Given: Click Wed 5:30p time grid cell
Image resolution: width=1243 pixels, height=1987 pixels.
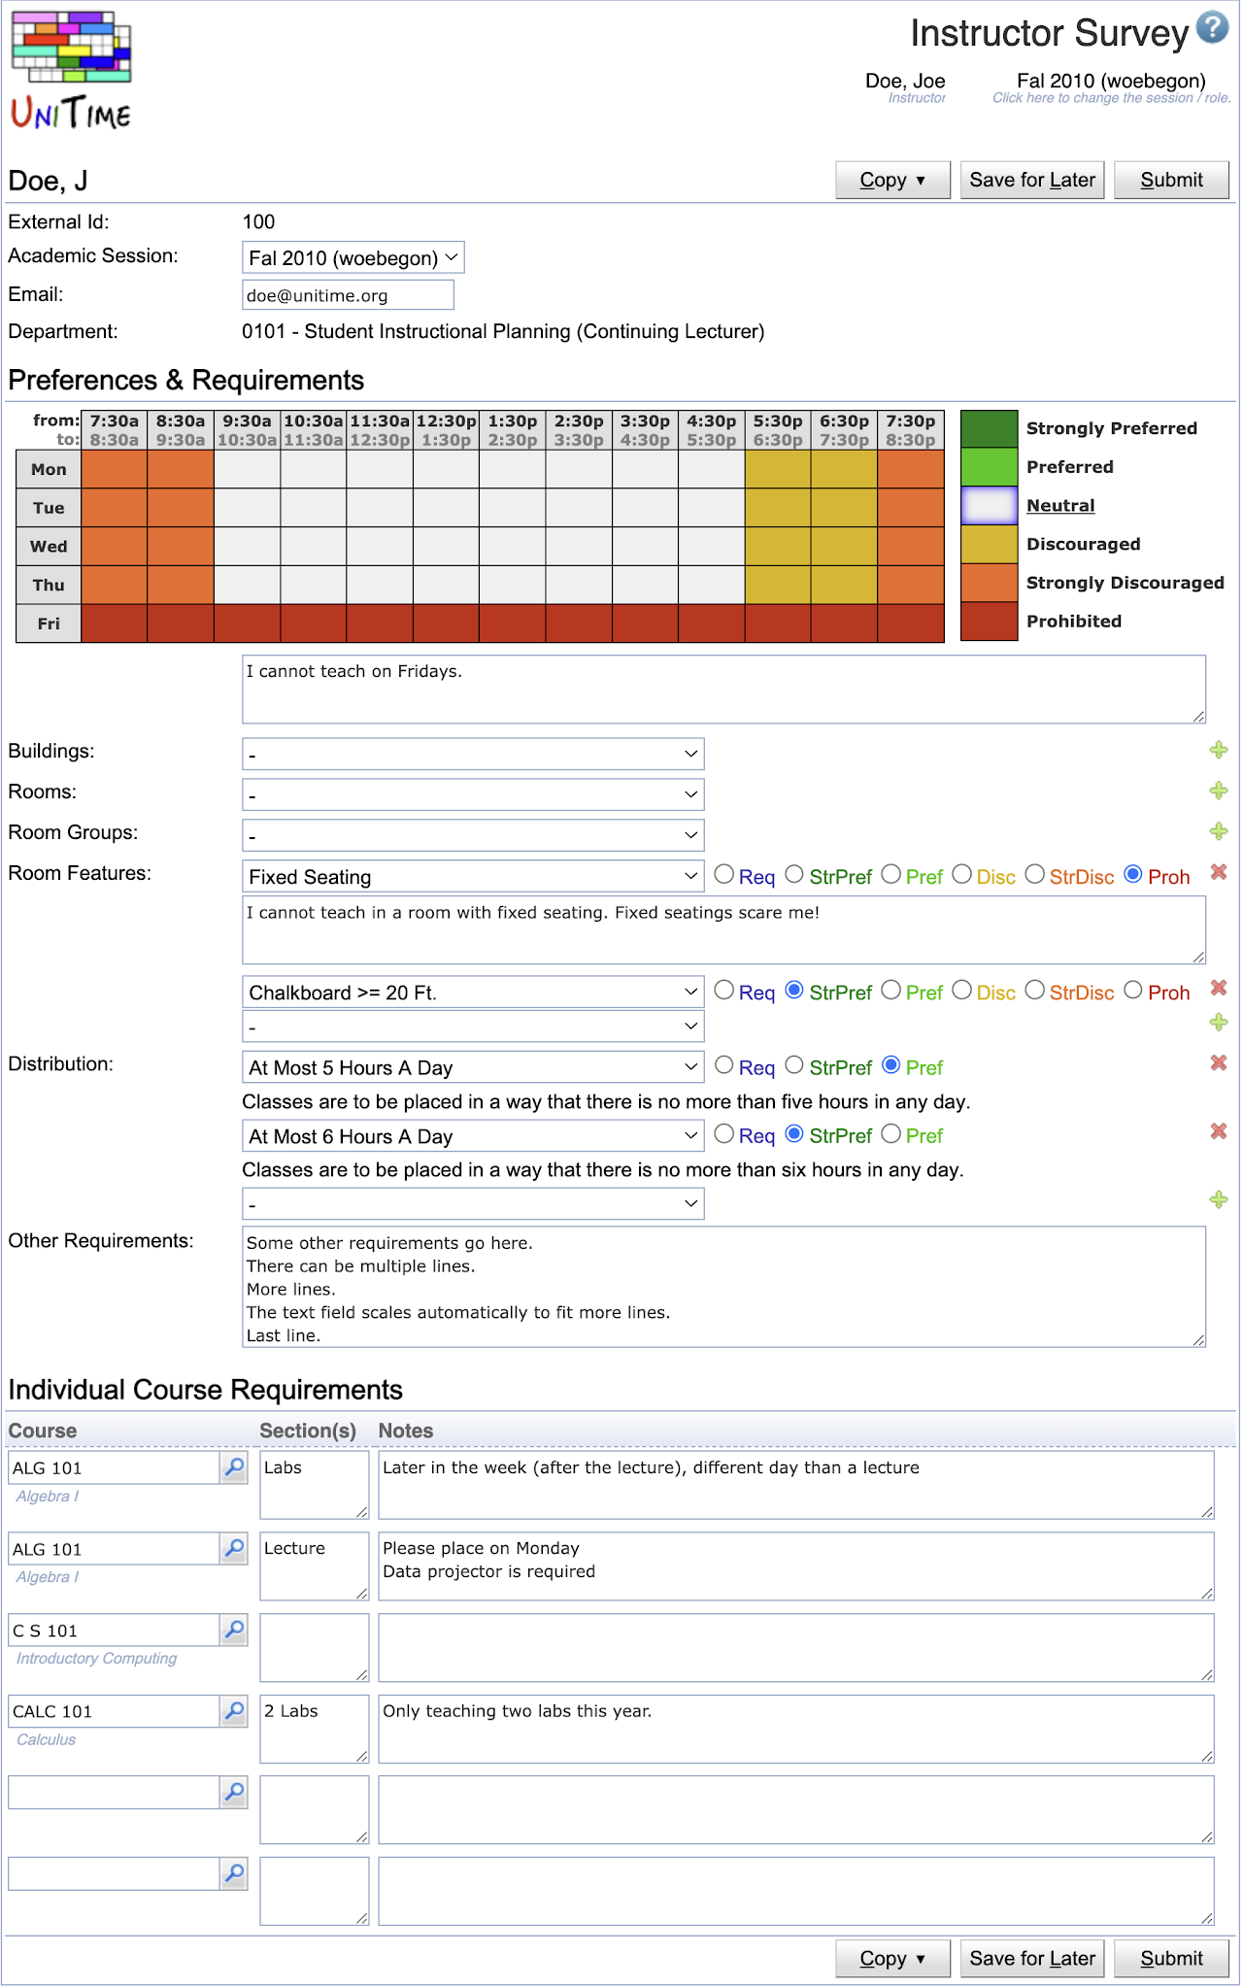Looking at the screenshot, I should (x=778, y=546).
